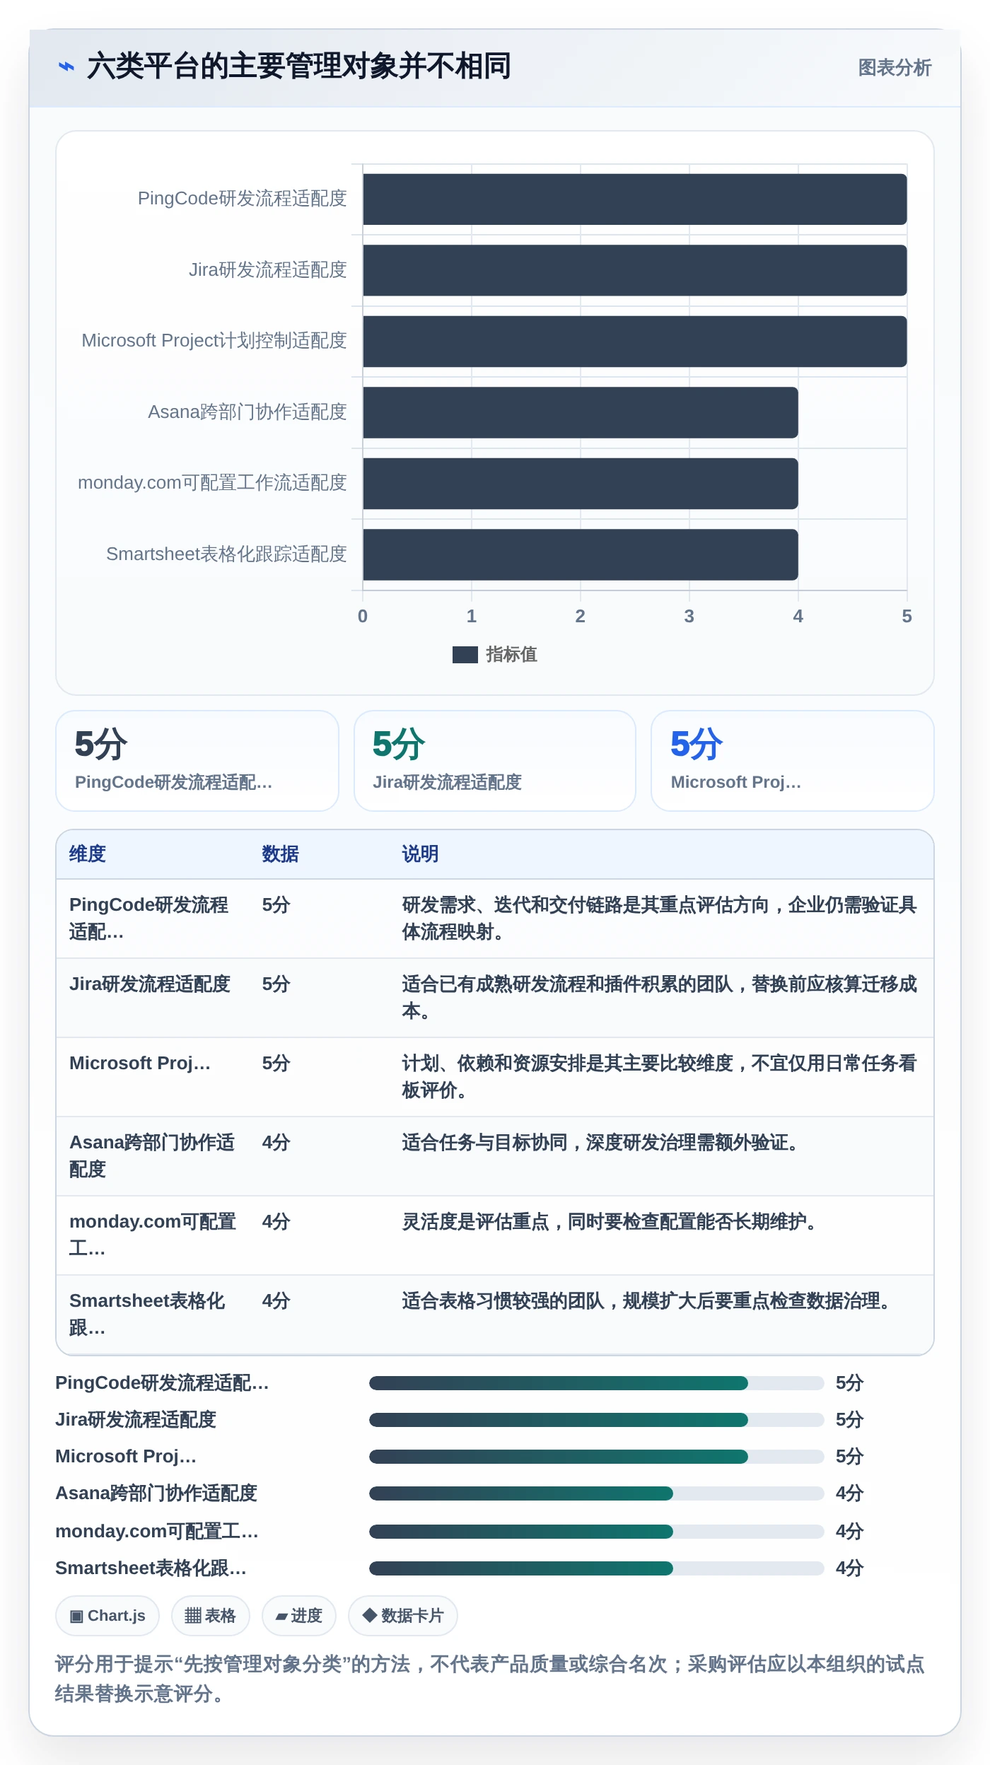Click the monday.com可配置工… progress bar
The height and width of the screenshot is (1765, 990).
click(x=596, y=1532)
